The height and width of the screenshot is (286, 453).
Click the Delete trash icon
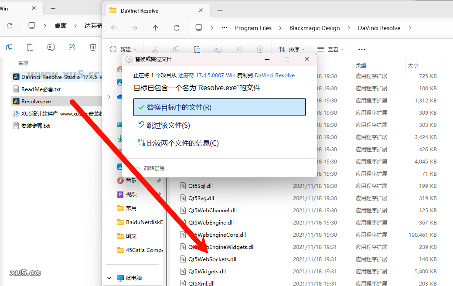coord(92,47)
